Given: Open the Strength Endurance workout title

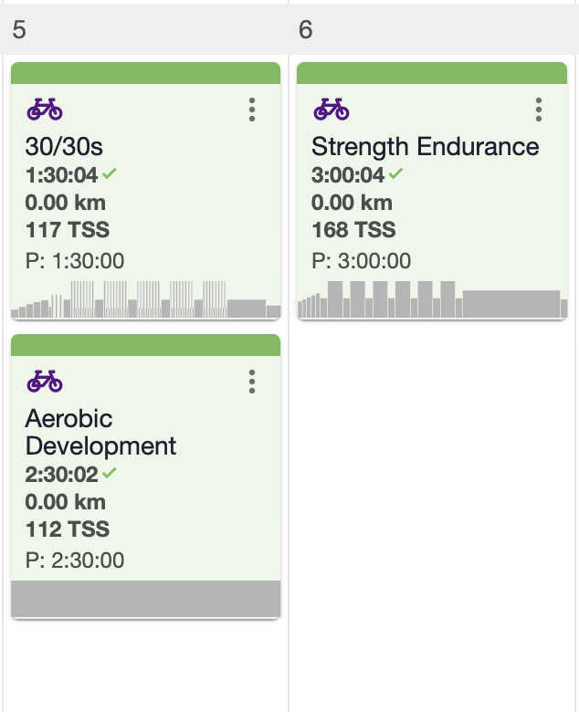Looking at the screenshot, I should 425,147.
